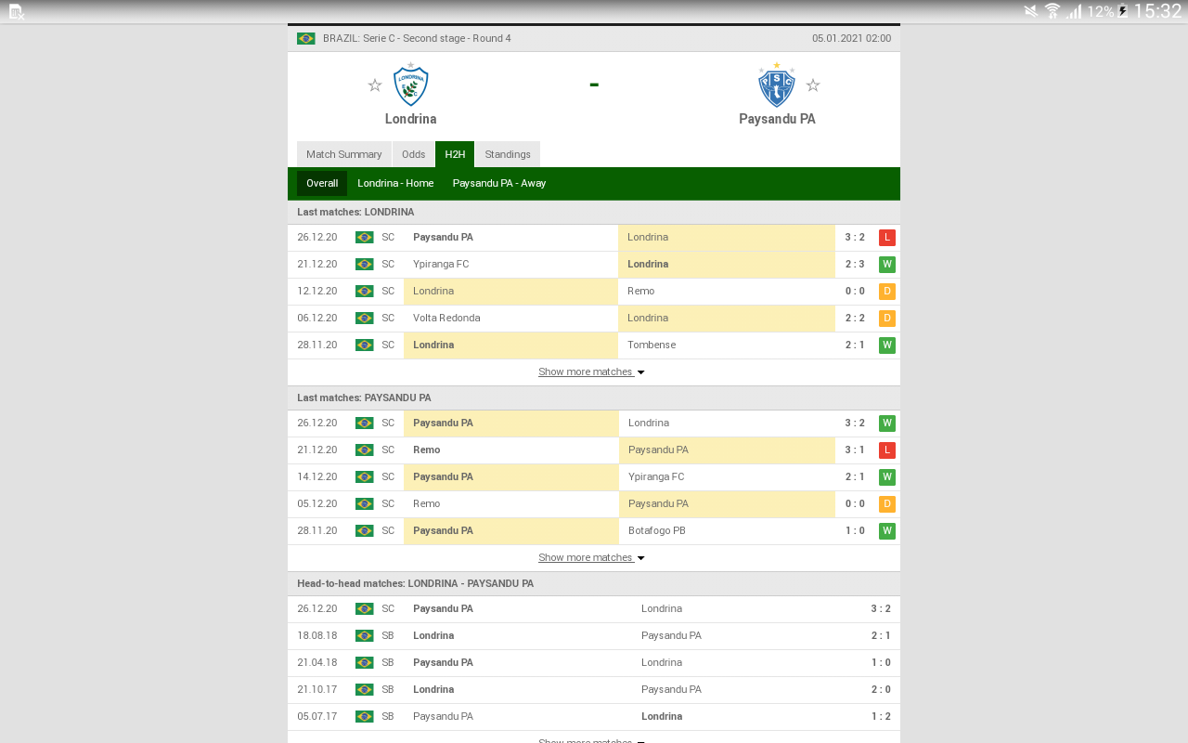Open the Londrina vs Remo 0:0 match
Screen dimensions: 1188x743
click(594, 292)
